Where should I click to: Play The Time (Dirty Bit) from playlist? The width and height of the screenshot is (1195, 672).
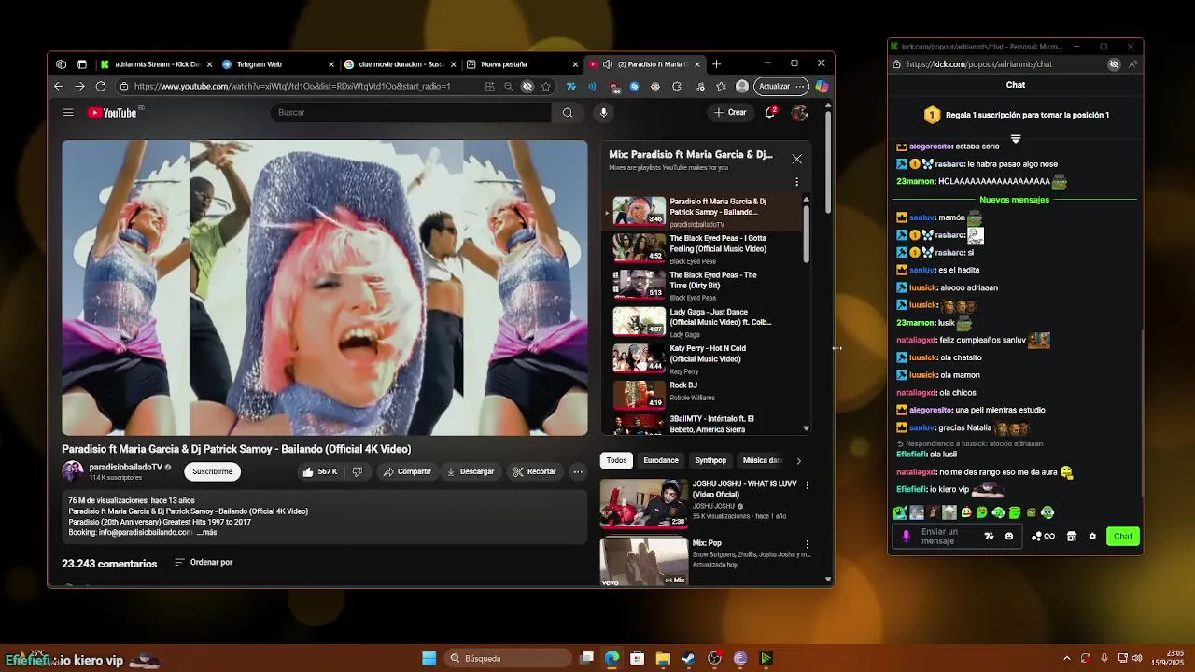point(702,286)
